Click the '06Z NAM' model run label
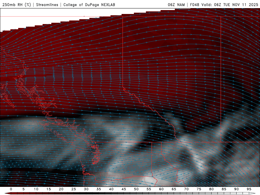Image resolution: width=260 pixels, height=195 pixels. (176, 5)
